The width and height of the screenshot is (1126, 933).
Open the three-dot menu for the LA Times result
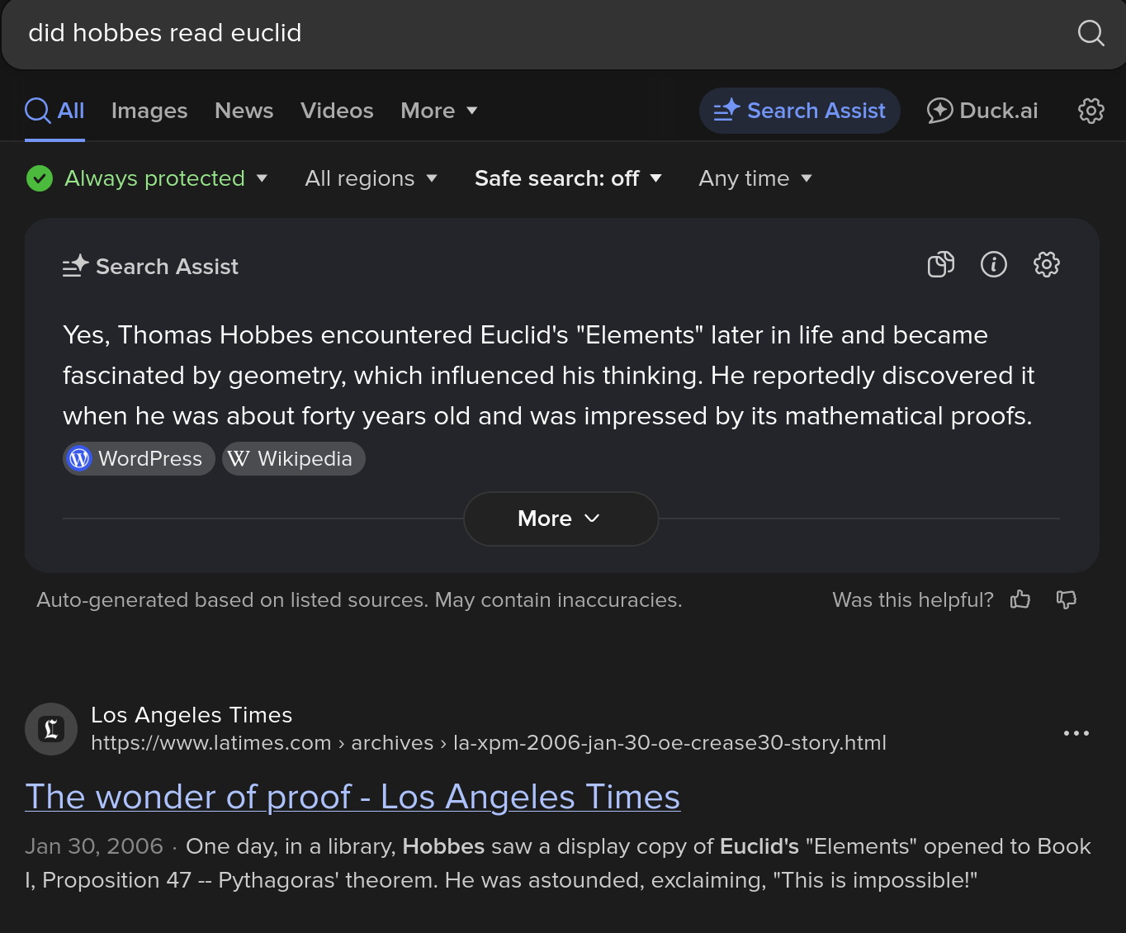click(1076, 732)
